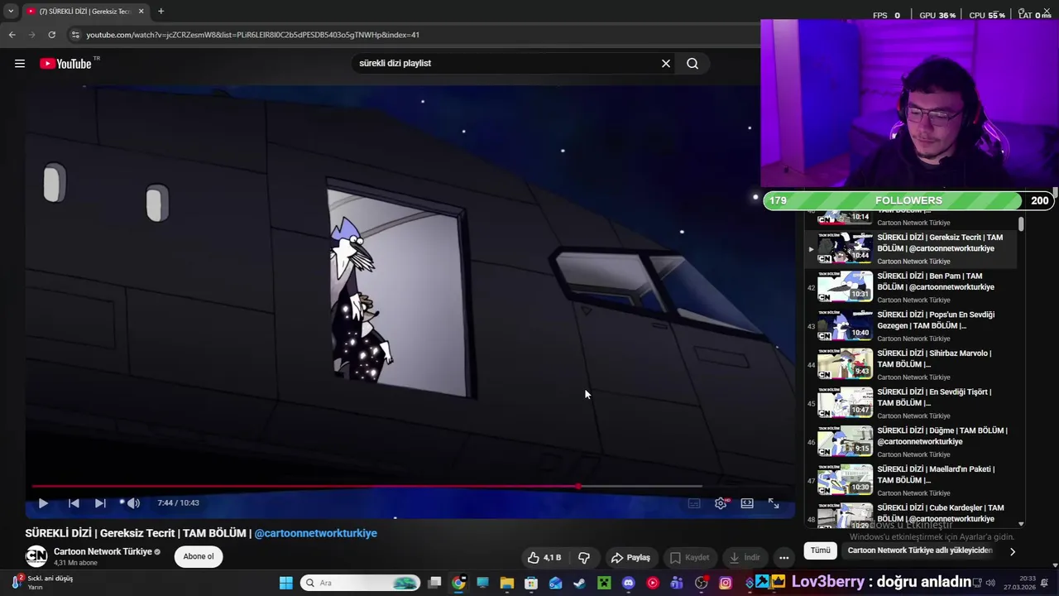
Task: Open Microsoft Teams from the taskbar
Action: 677,583
